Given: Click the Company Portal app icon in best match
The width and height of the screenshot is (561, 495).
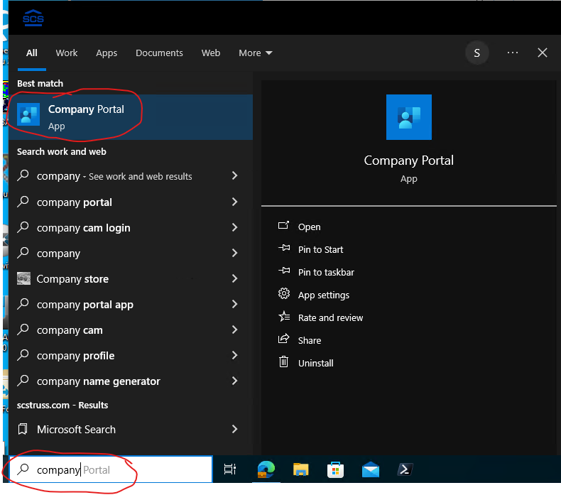Looking at the screenshot, I should click(x=28, y=114).
